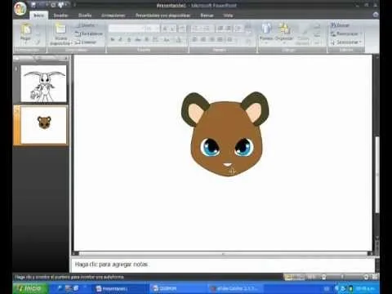Click the horizontal slide scrollbar
The height and width of the screenshot is (294, 392).
point(223,254)
